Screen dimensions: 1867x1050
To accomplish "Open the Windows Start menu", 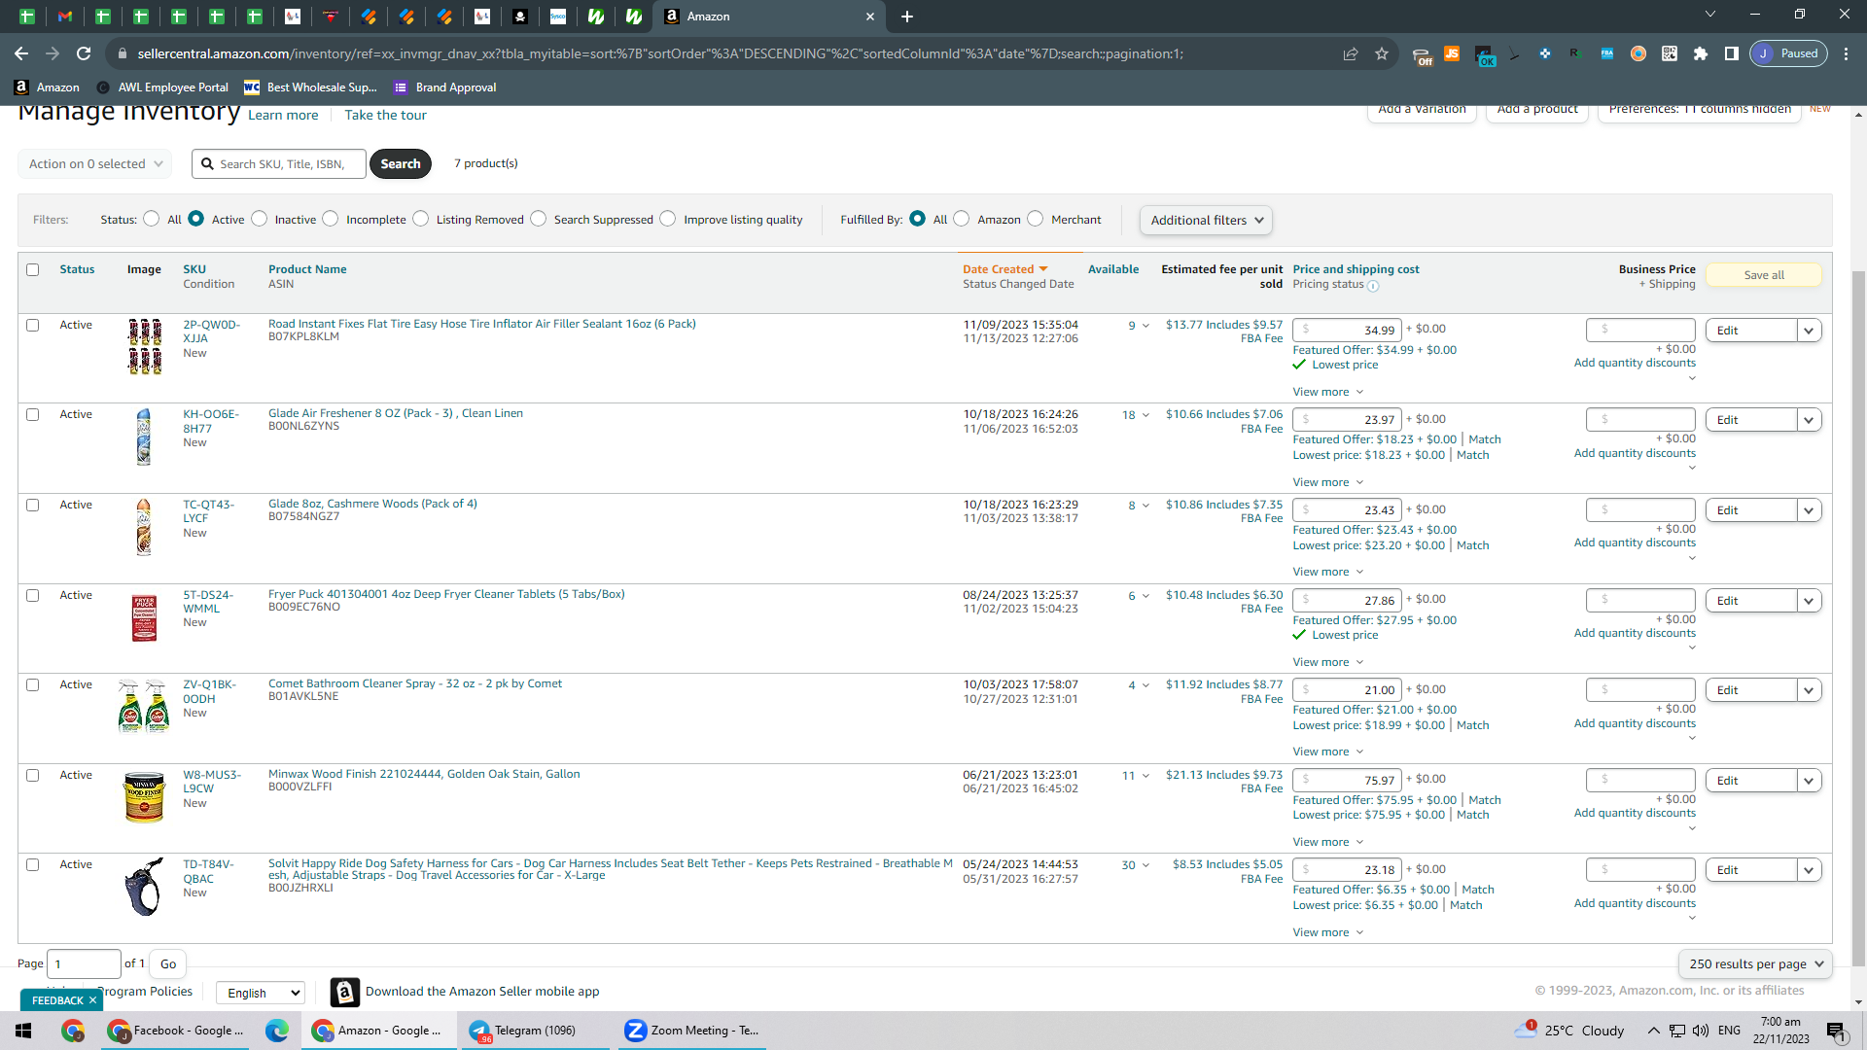I will click(23, 1031).
